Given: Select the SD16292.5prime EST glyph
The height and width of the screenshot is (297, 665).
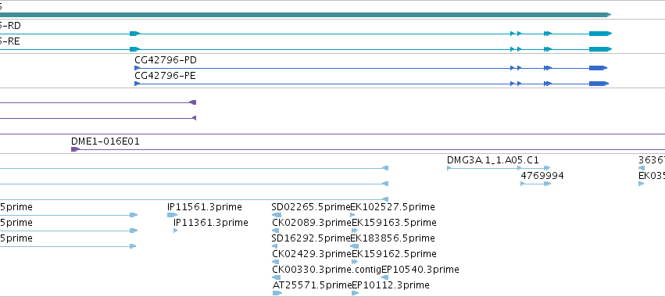Looking at the screenshot, I should coord(274,246).
